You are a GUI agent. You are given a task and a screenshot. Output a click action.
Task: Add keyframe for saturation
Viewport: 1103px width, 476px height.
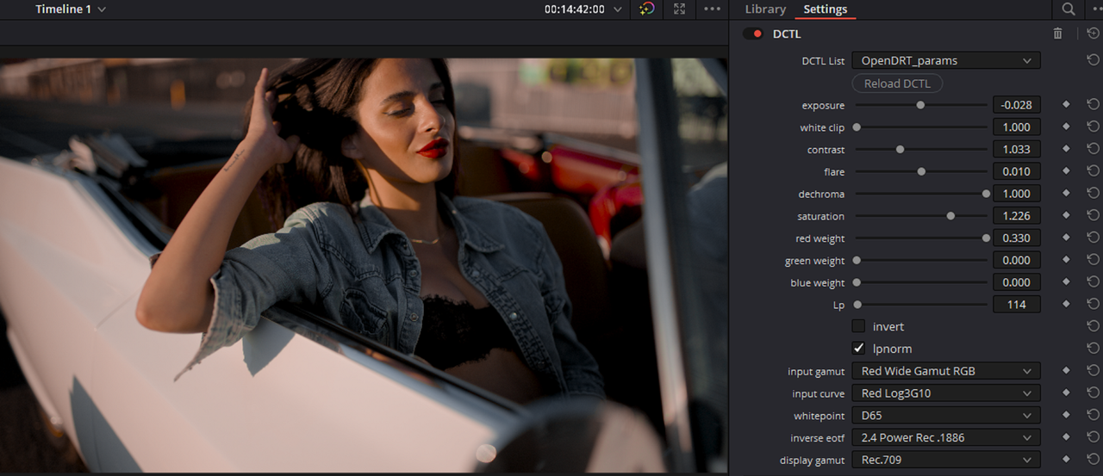tap(1066, 215)
